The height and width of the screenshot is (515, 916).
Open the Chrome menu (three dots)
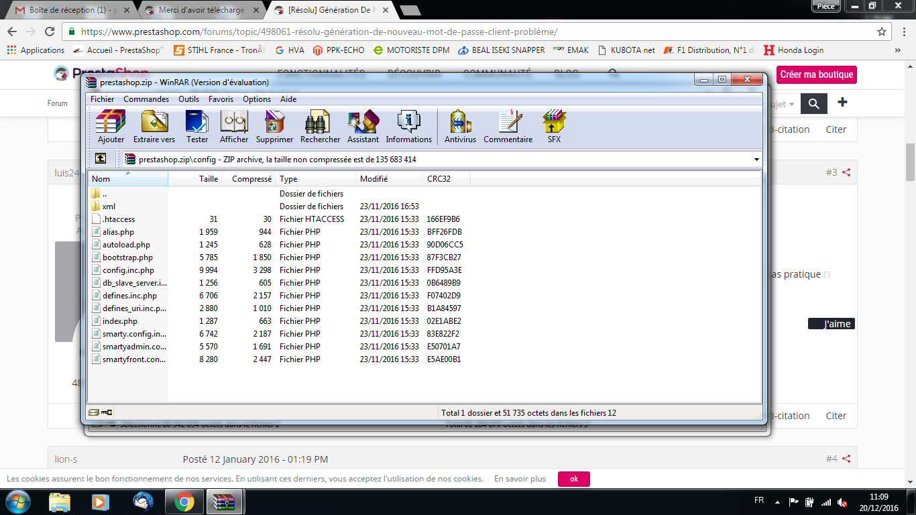[905, 32]
